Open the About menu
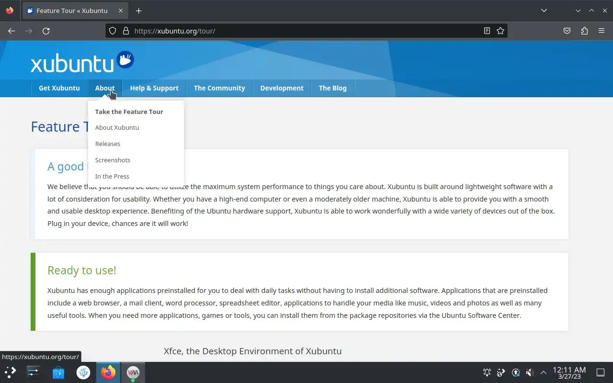This screenshot has width=613, height=383. coord(105,88)
